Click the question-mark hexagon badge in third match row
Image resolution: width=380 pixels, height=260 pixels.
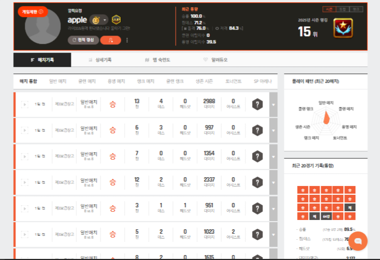[x=257, y=157]
